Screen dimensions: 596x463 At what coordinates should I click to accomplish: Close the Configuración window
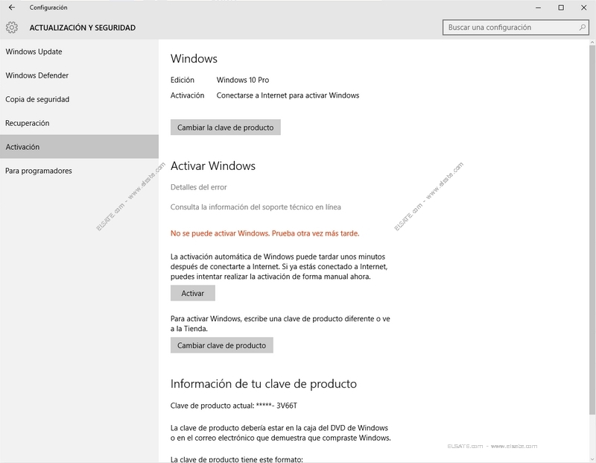pyautogui.click(x=584, y=7)
